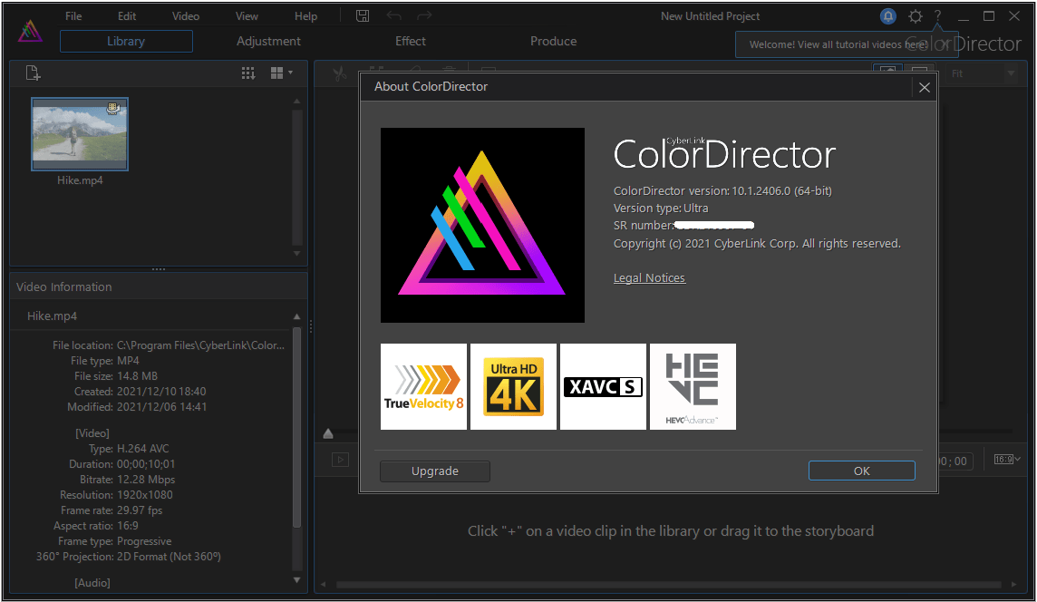The height and width of the screenshot is (602, 1037).
Task: Open the library view options dropdown arrow
Action: 290,73
